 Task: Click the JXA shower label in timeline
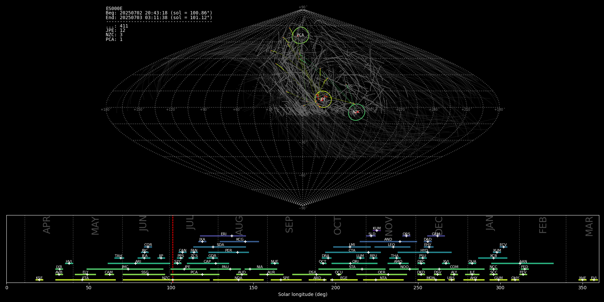(202, 240)
